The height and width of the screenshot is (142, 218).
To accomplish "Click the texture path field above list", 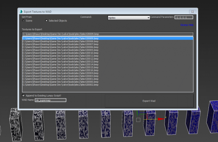I will coord(108,34).
